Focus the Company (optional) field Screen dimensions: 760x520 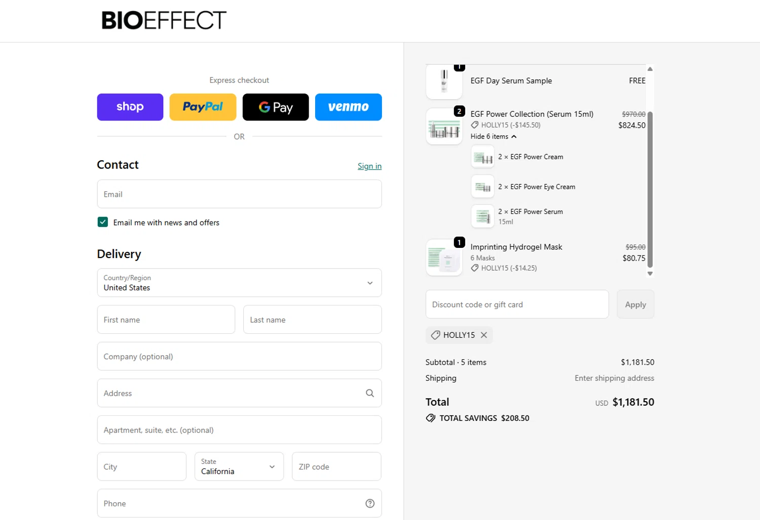[239, 356]
